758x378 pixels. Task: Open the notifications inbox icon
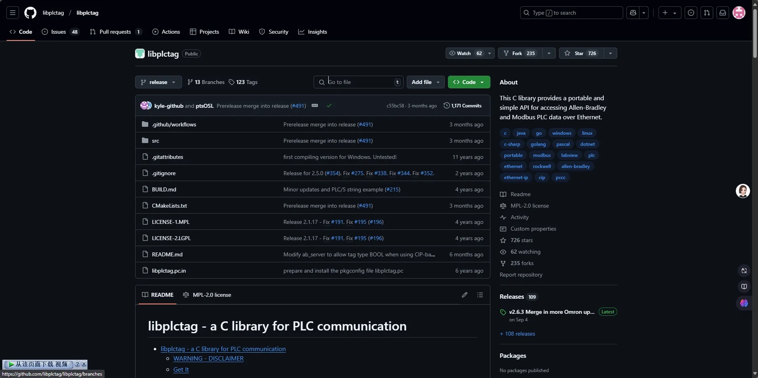tap(723, 13)
